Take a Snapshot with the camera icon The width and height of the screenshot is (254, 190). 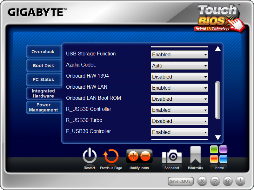pos(172,156)
